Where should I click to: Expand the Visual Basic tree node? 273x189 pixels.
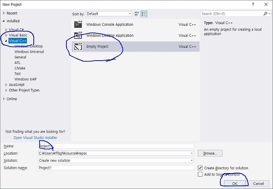pos(6,35)
